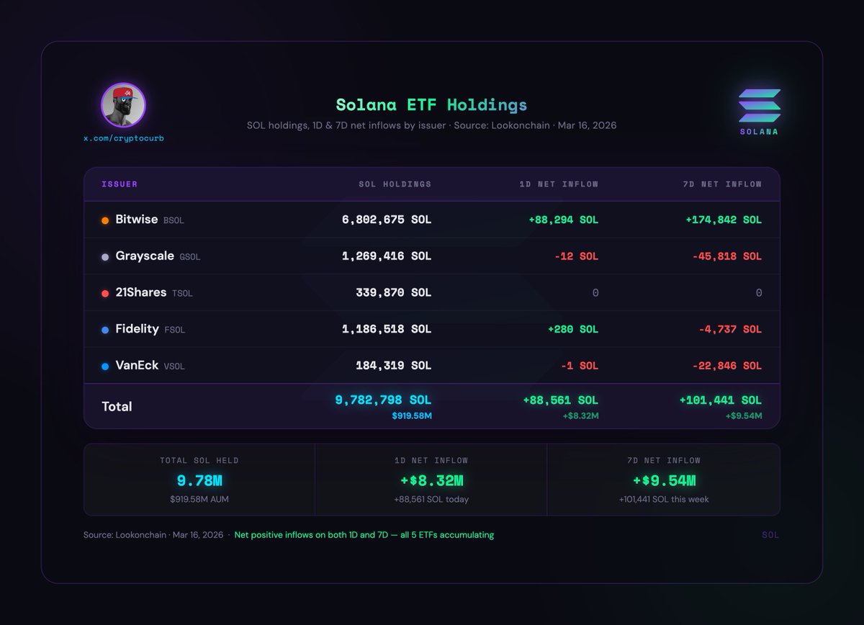Click the Solana logo icon

[x=759, y=106]
